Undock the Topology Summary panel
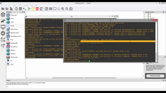166x93 pixels. tap(163, 12)
